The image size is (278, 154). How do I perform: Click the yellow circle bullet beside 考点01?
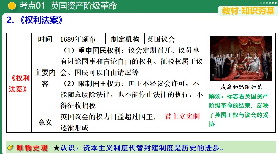[12, 6]
